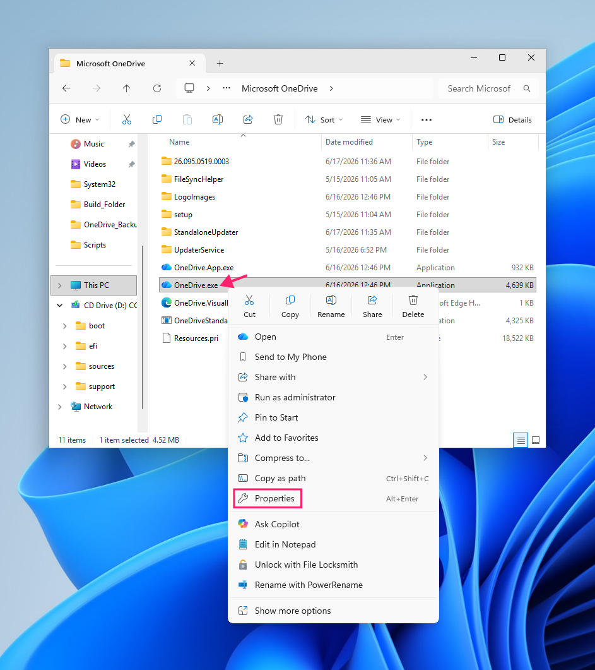Refresh the folder view
Image resolution: width=595 pixels, height=670 pixels.
(x=157, y=88)
